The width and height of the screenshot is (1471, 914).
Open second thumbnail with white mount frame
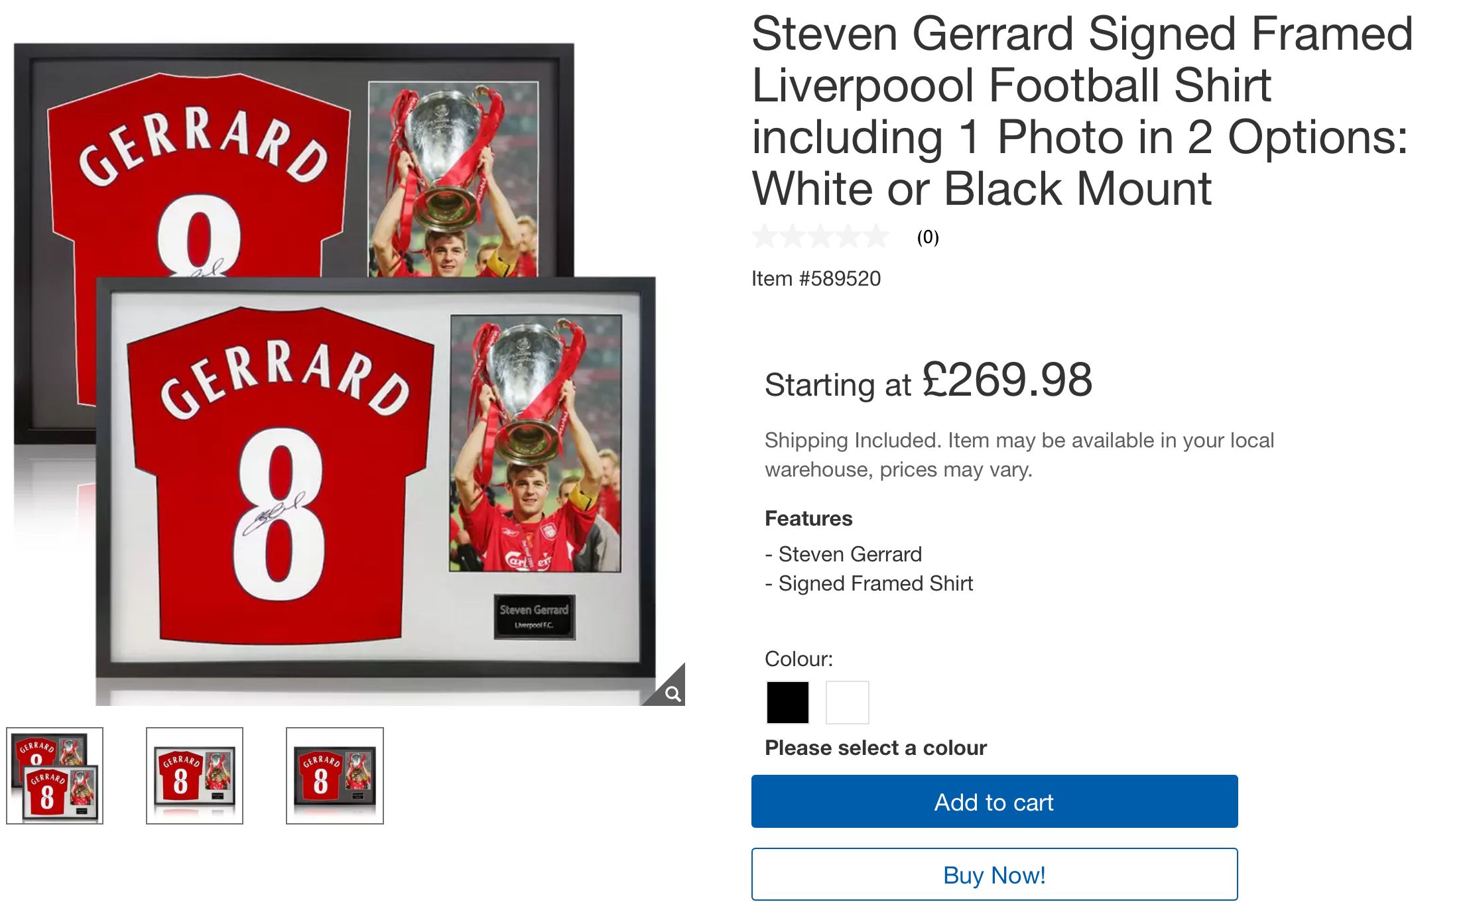coord(194,775)
